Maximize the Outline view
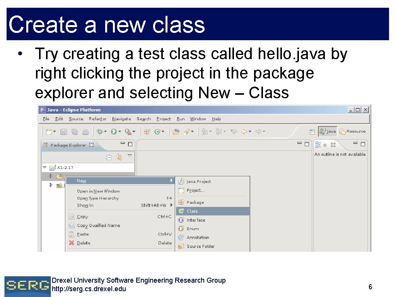 (363, 144)
